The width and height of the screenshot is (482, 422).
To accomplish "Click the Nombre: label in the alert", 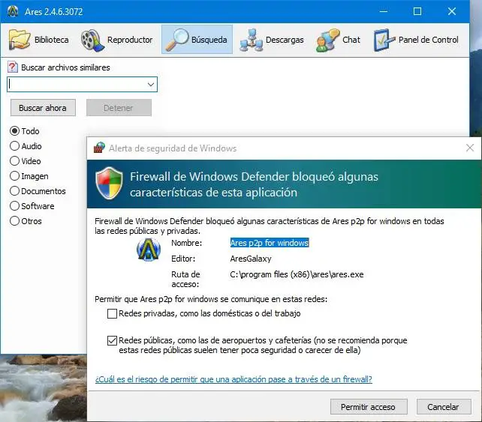I will (187, 243).
